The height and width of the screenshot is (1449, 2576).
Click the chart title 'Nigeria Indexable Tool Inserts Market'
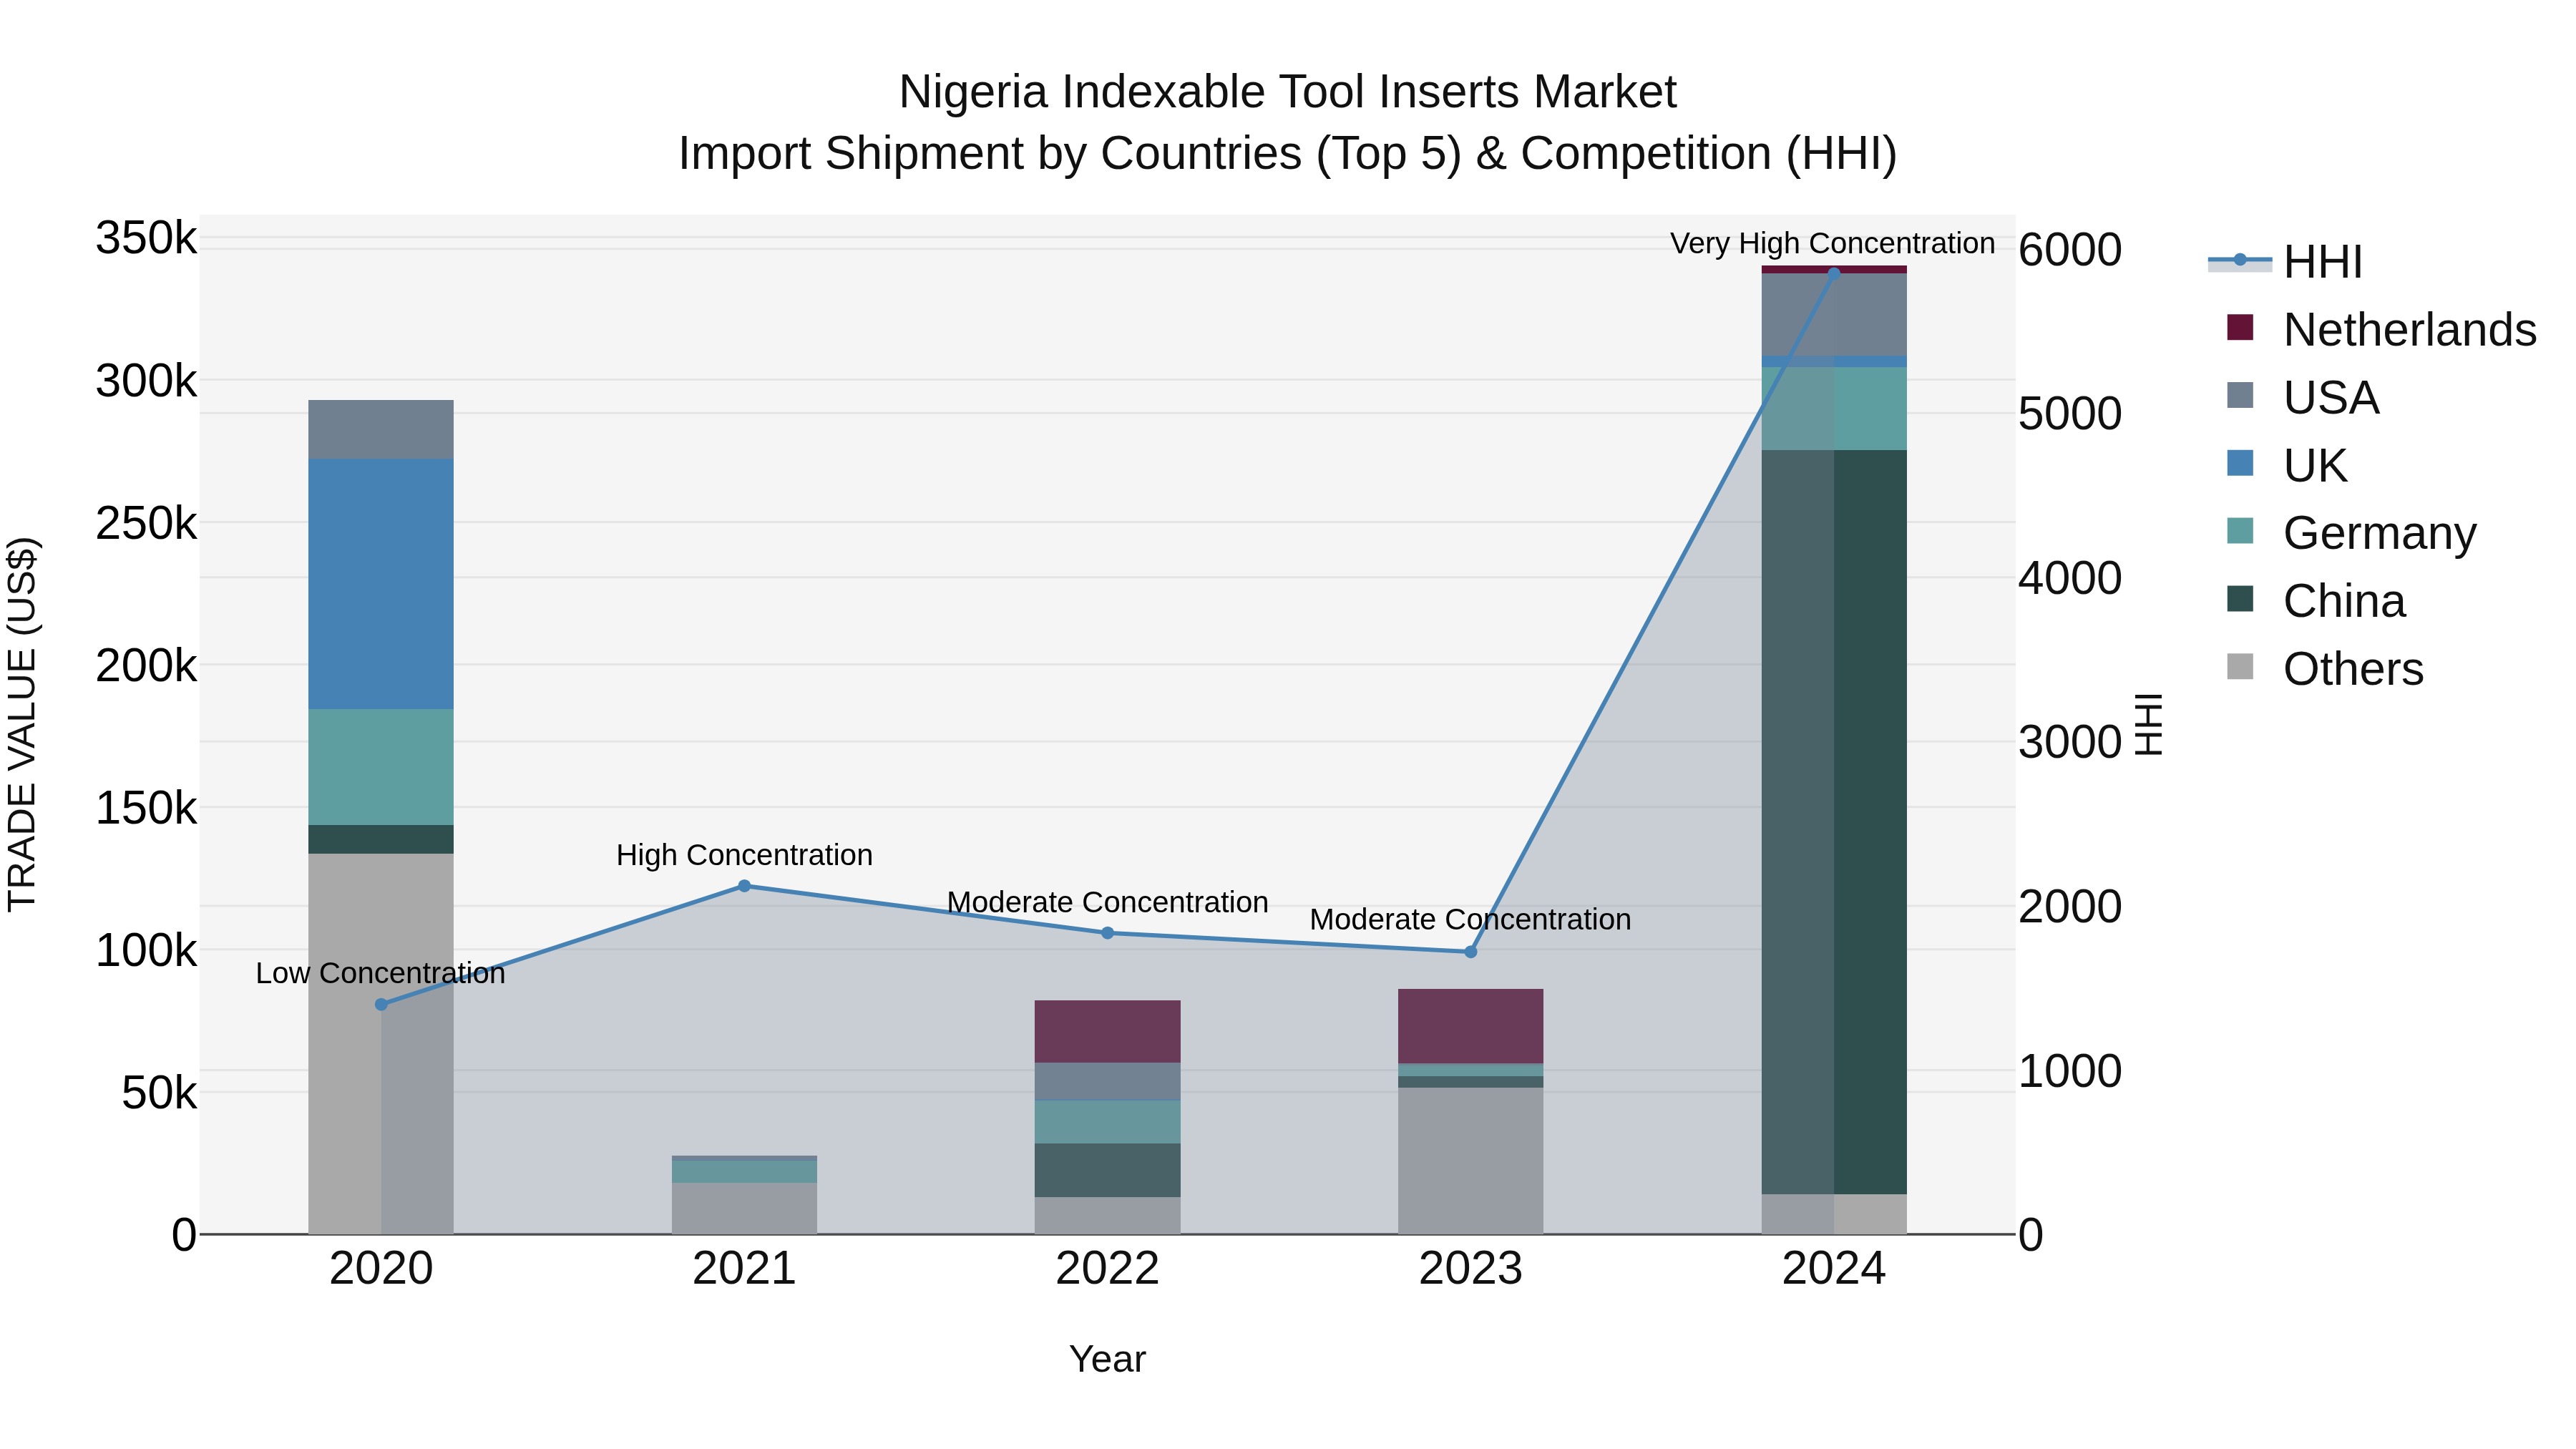1287,92
